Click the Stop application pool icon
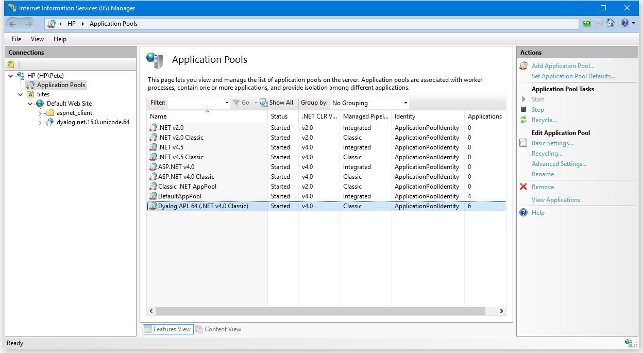This screenshot has height=353, width=643. [x=523, y=110]
